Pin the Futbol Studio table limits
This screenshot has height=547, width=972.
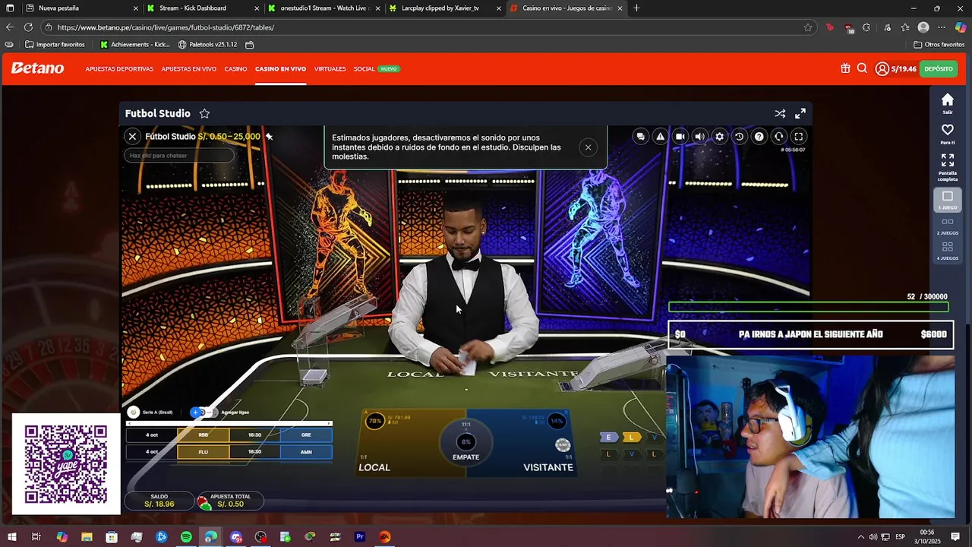pyautogui.click(x=269, y=137)
